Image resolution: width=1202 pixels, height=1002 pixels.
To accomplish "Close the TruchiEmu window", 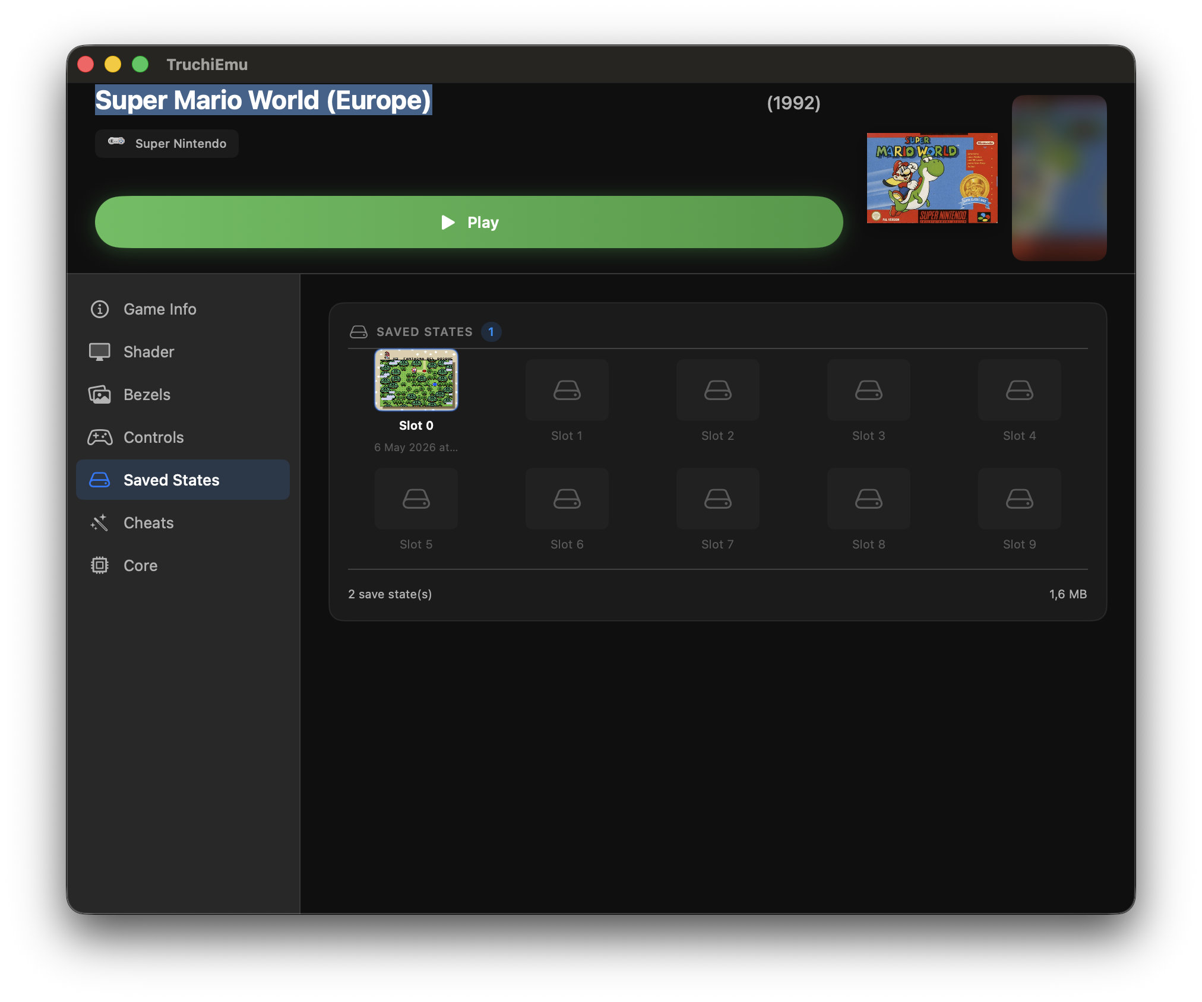I will tap(86, 64).
